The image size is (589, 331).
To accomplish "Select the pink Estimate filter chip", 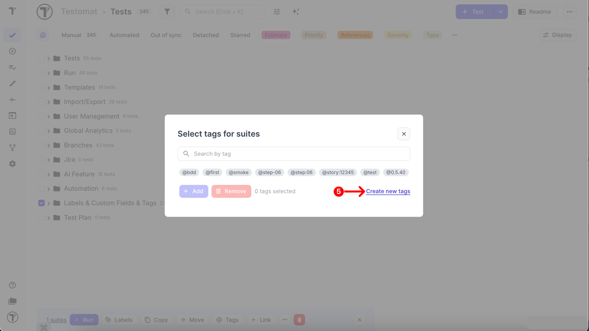I will (x=276, y=35).
